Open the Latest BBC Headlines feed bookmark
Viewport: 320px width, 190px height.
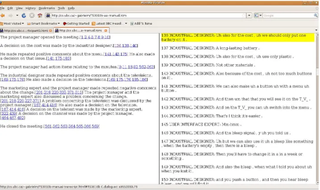tap(107, 24)
